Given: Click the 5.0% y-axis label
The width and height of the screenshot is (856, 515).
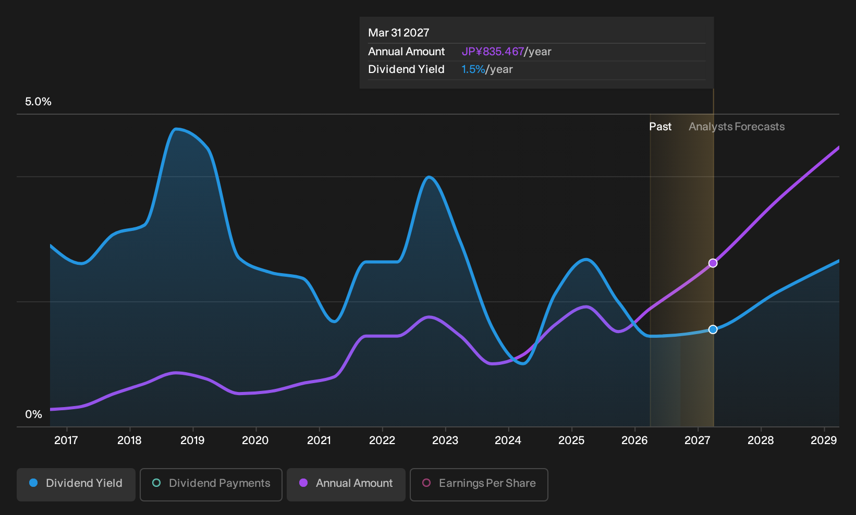Looking at the screenshot, I should [x=39, y=102].
